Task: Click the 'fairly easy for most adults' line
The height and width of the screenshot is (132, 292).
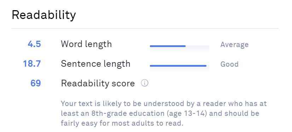Action: (x=122, y=123)
